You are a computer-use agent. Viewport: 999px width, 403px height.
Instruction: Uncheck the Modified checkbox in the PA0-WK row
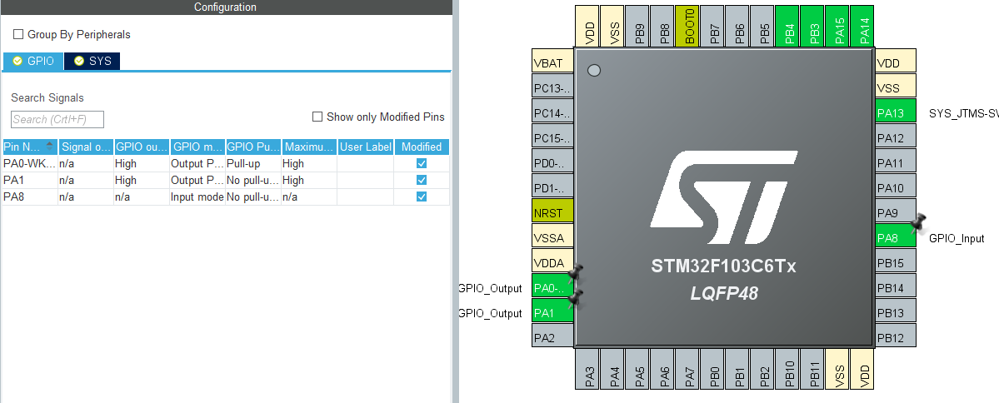(x=421, y=163)
